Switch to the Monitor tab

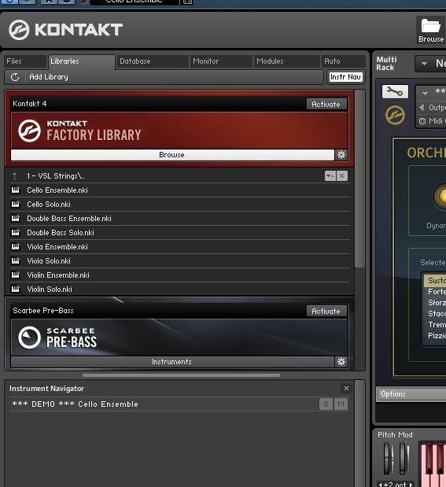point(221,61)
